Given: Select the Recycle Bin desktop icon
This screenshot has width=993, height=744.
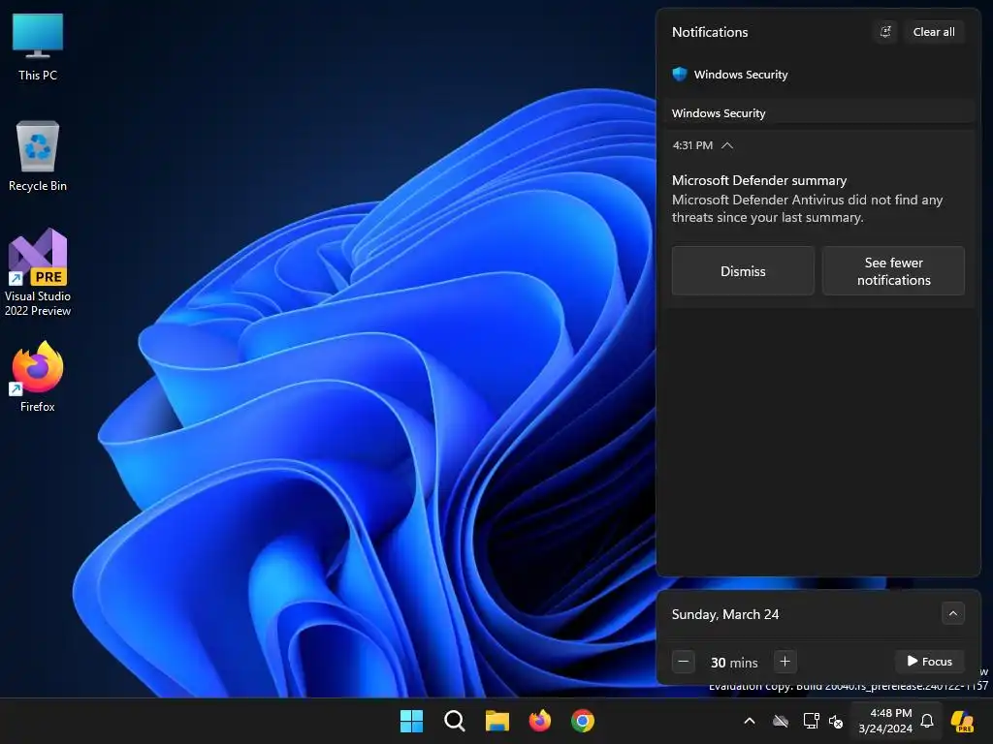Looking at the screenshot, I should (38, 156).
